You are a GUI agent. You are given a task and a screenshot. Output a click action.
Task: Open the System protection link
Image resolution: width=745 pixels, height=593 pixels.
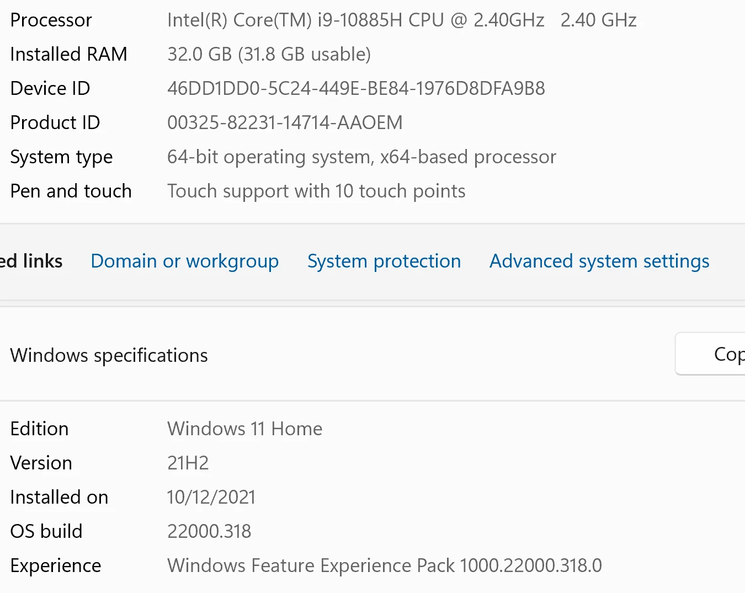tap(384, 261)
